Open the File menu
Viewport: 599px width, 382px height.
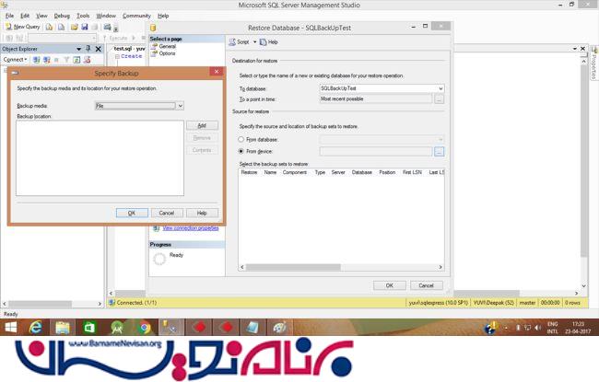(9, 16)
